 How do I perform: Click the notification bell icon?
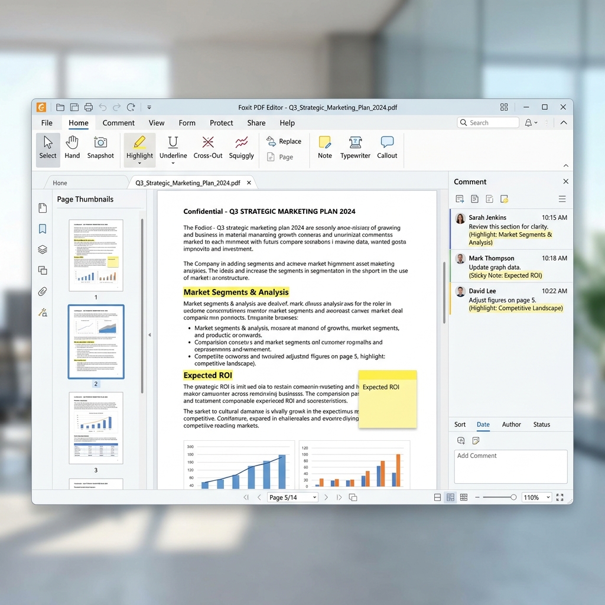528,123
